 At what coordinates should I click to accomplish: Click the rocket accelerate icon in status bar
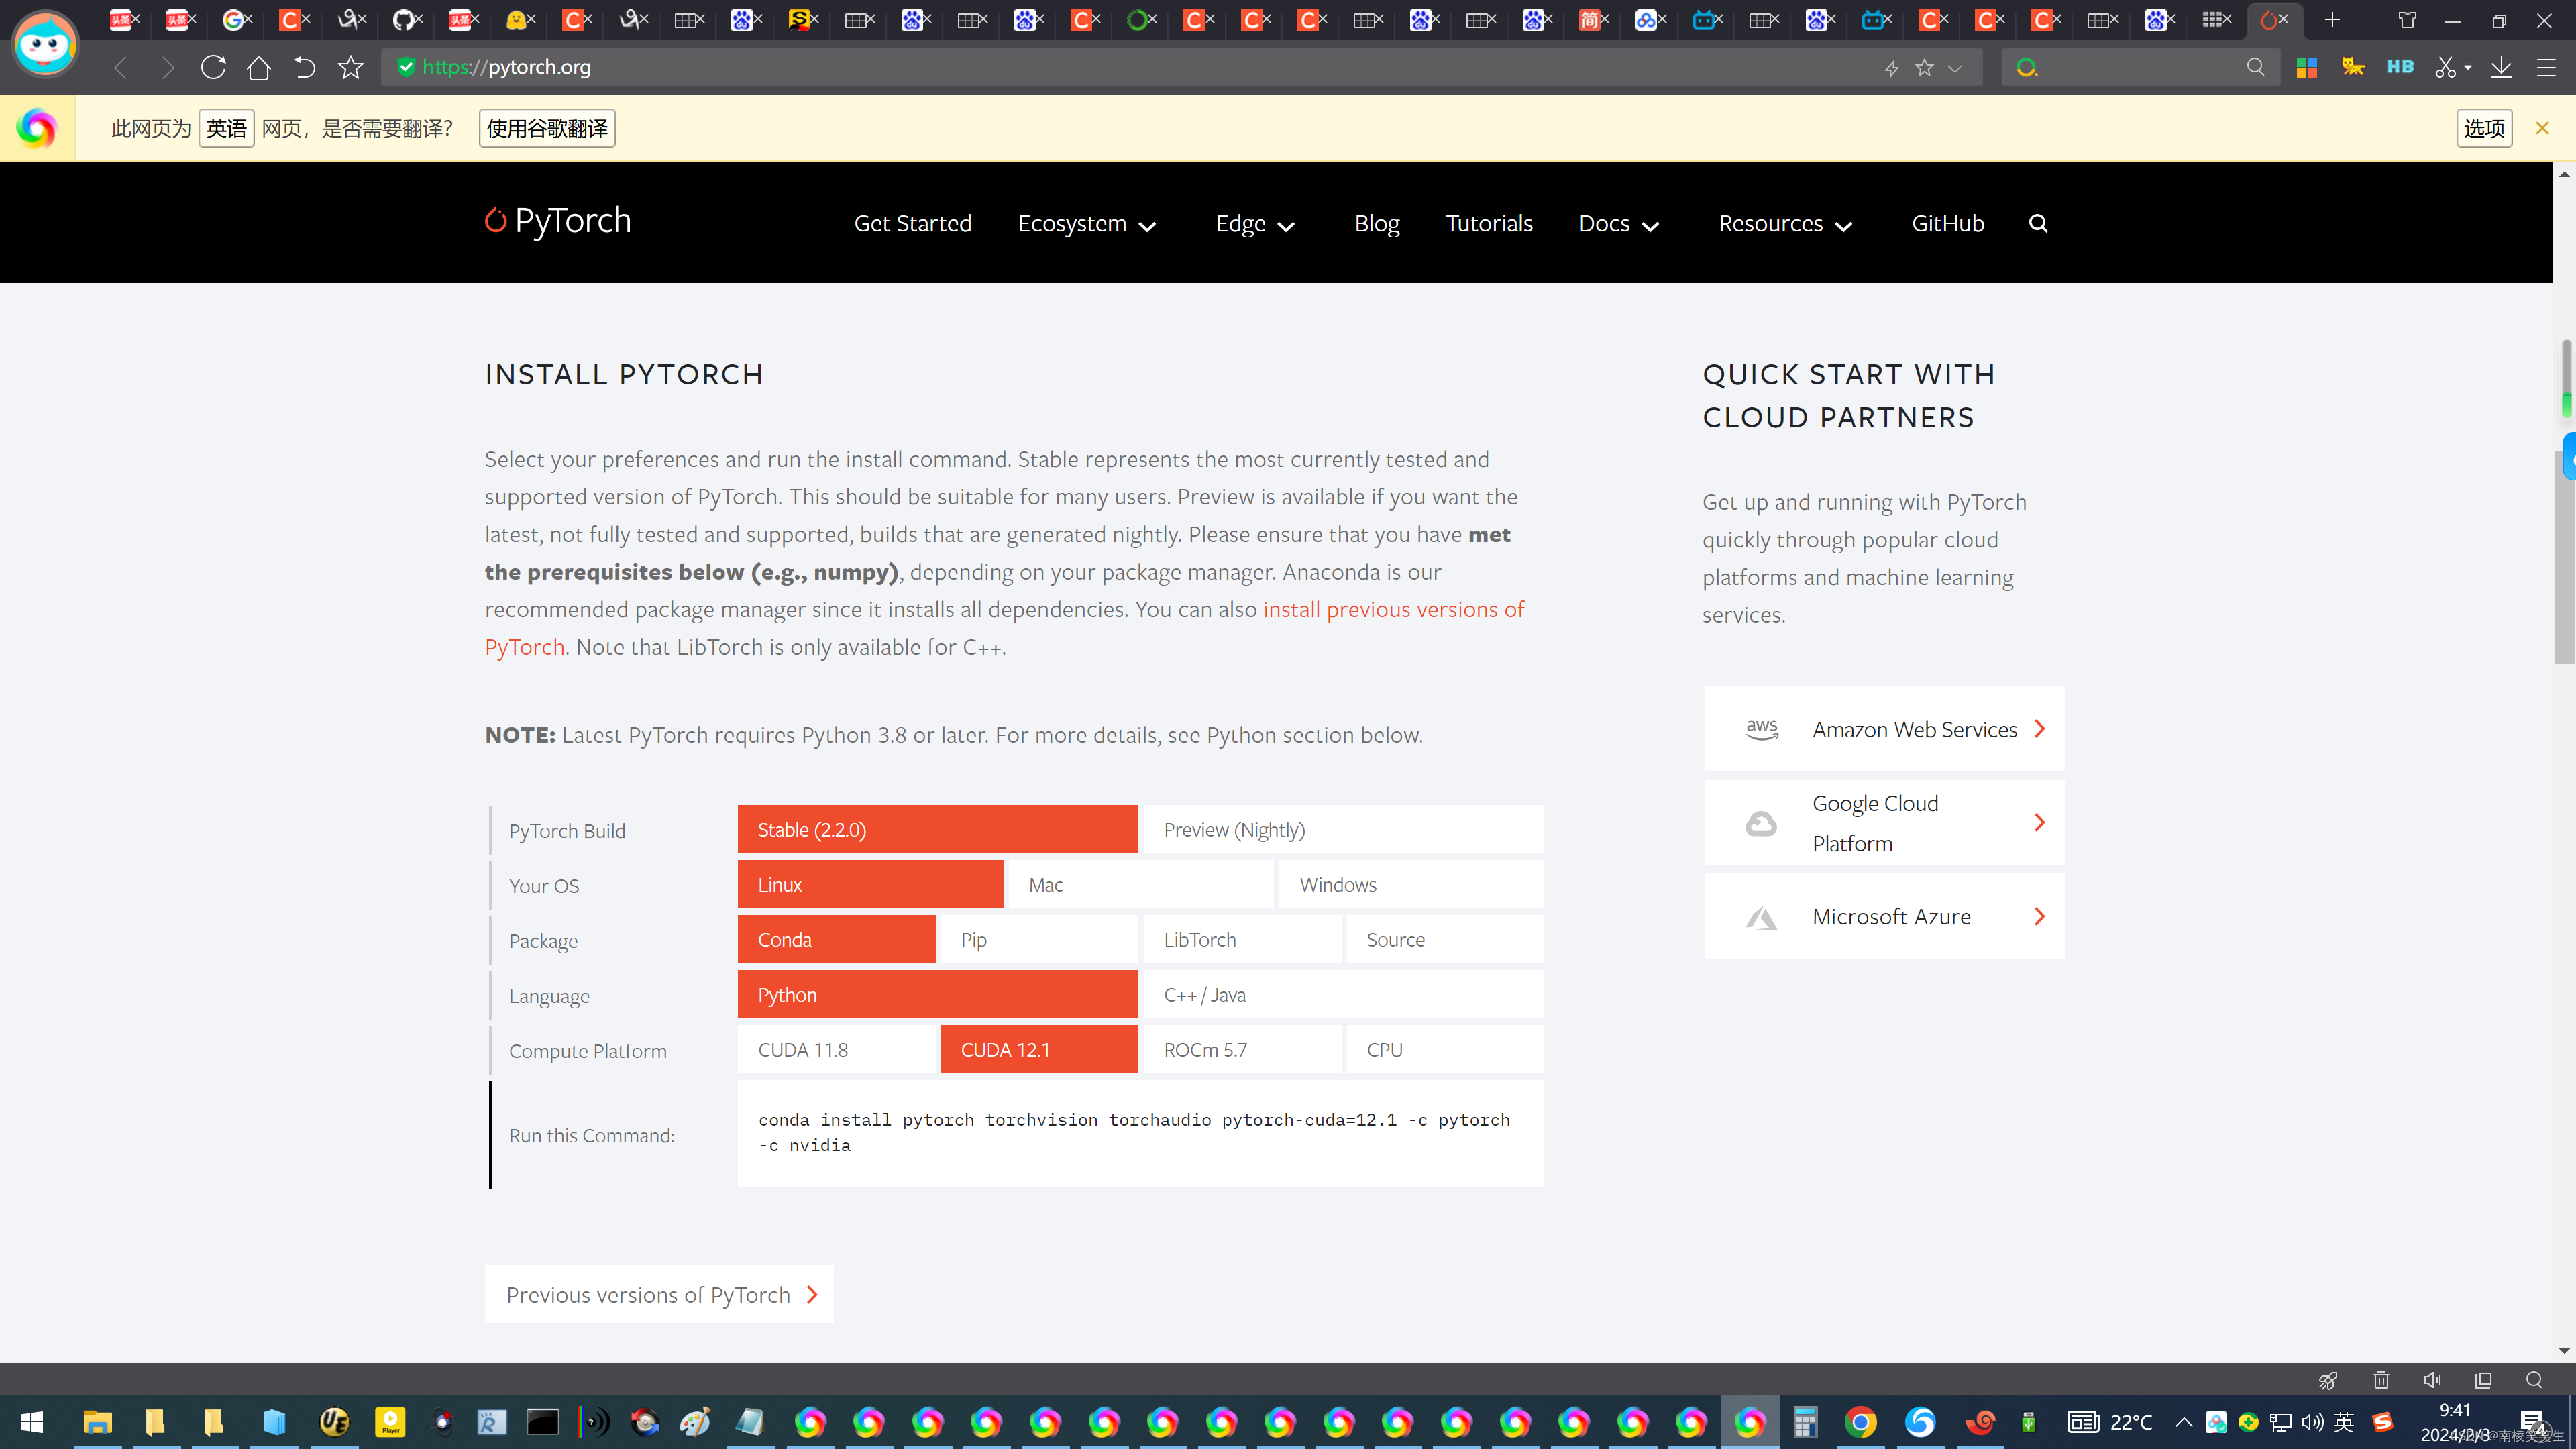(2328, 1380)
